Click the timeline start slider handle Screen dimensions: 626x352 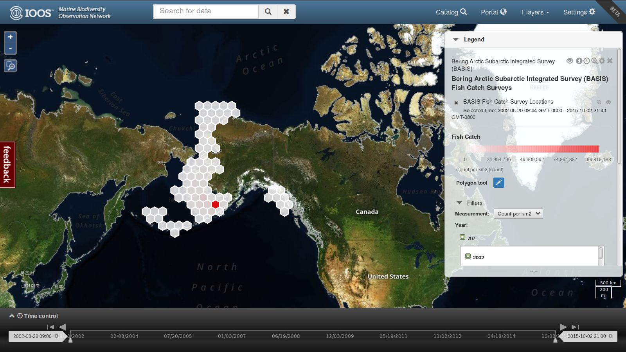pos(70,340)
